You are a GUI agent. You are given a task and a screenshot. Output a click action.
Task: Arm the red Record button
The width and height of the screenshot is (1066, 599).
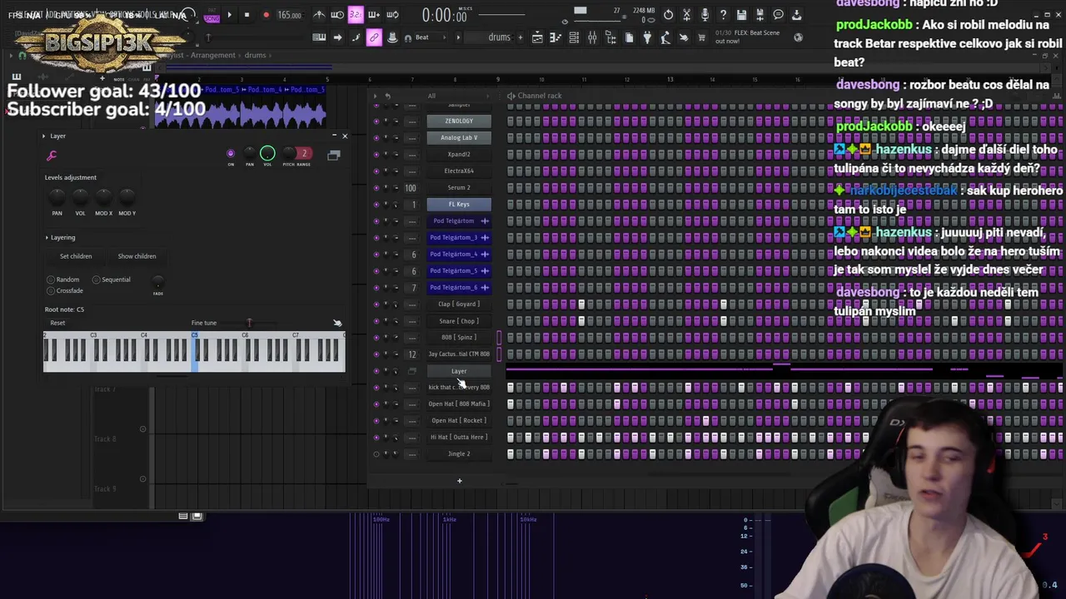tap(266, 15)
